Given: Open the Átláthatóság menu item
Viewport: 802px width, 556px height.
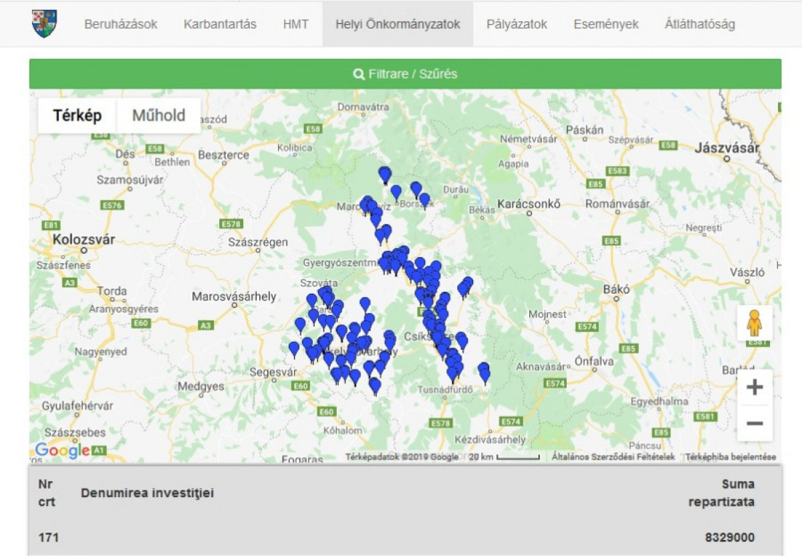Looking at the screenshot, I should coord(700,24).
